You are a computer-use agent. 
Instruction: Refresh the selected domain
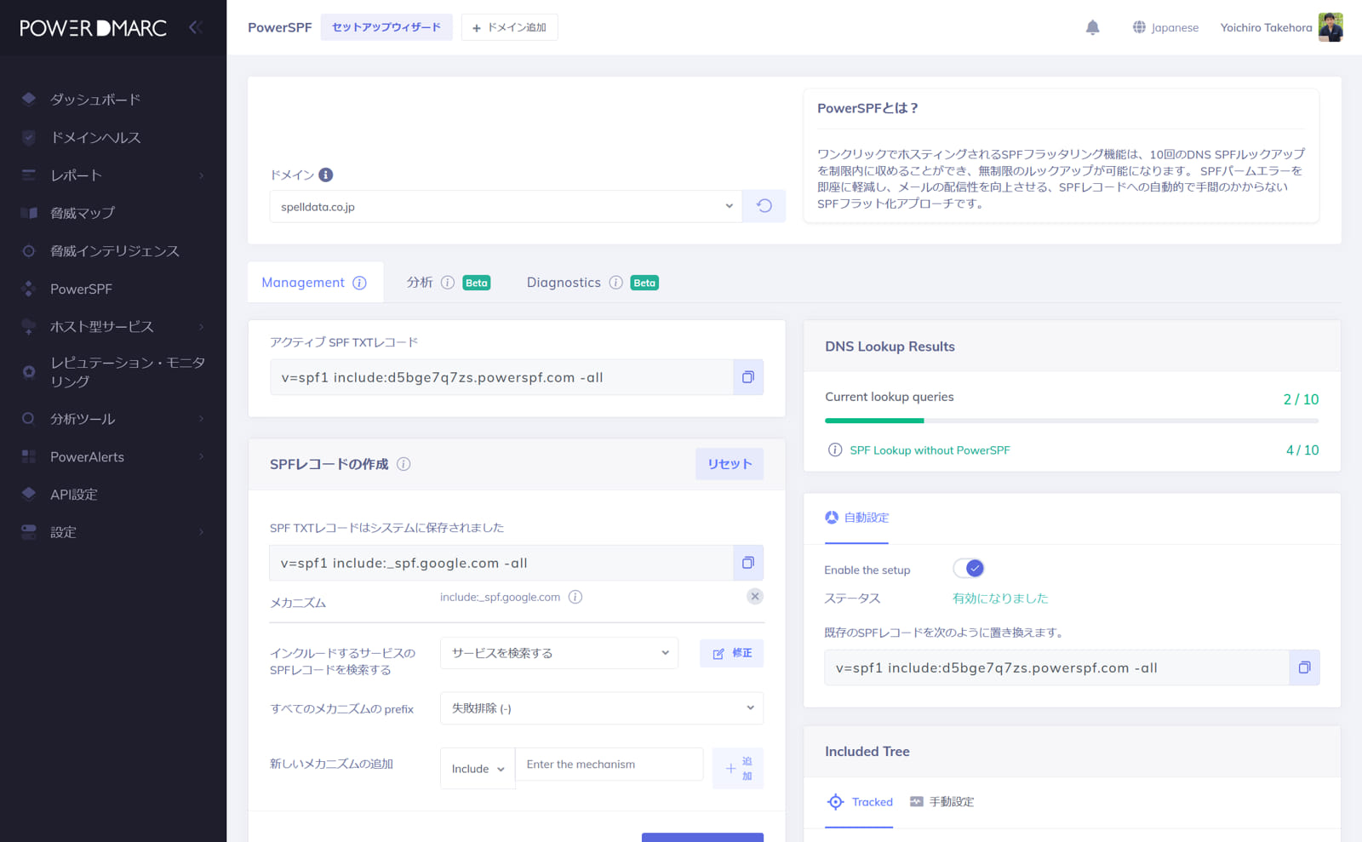coord(764,206)
